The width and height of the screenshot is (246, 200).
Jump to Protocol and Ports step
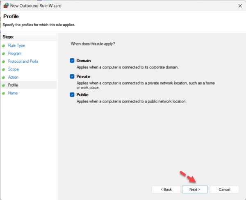tap(23, 61)
